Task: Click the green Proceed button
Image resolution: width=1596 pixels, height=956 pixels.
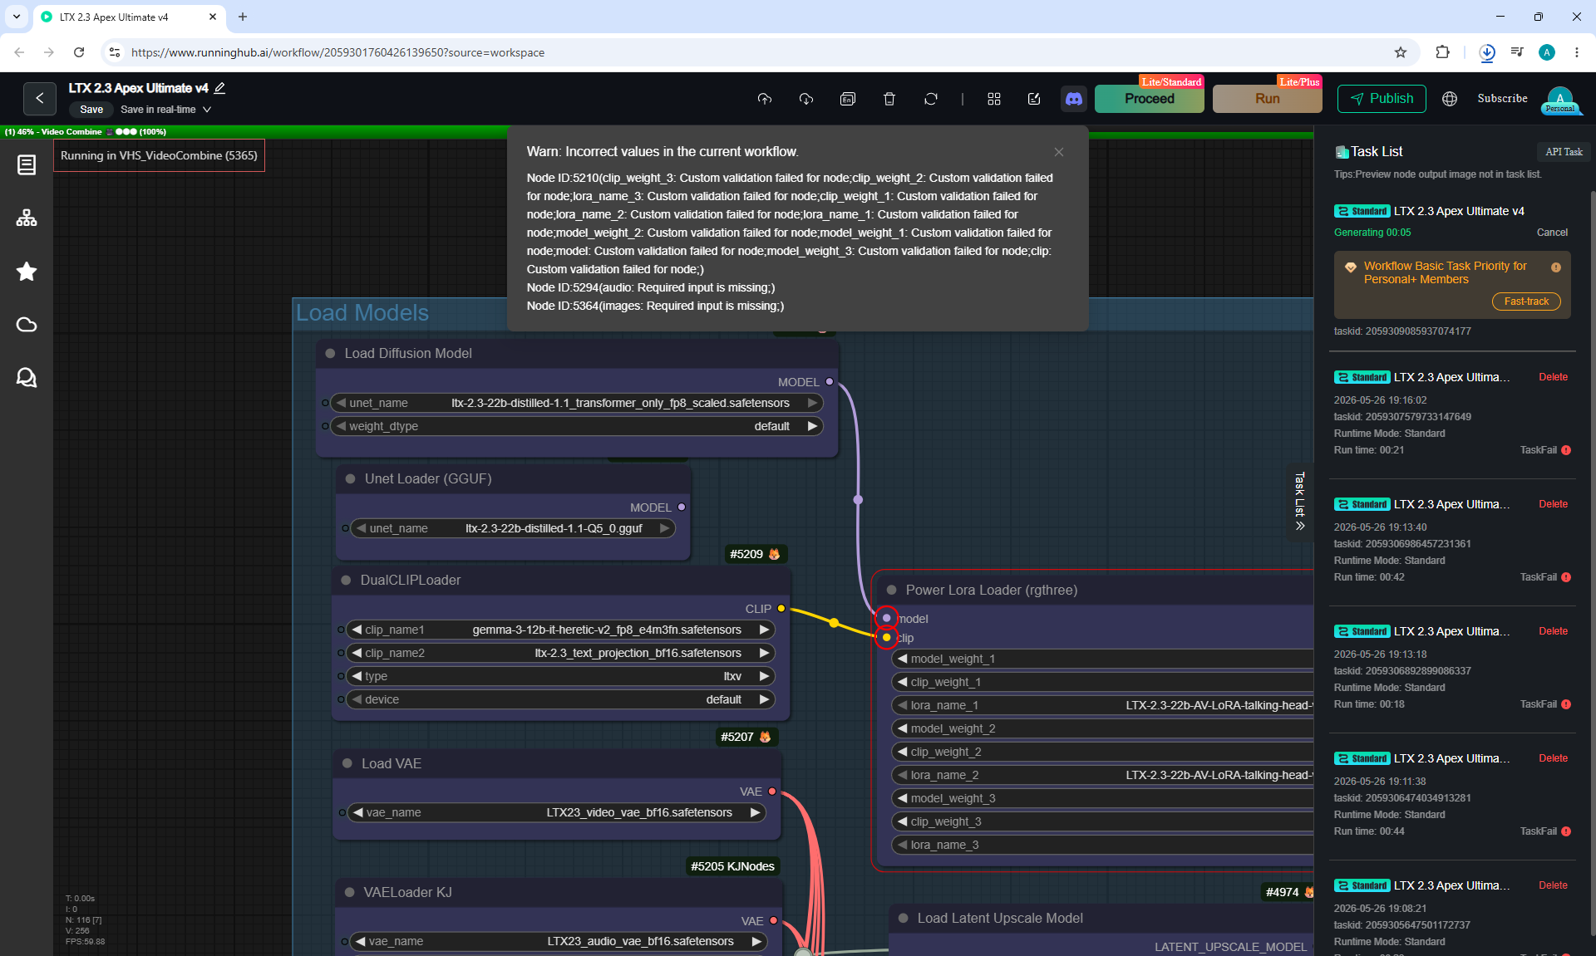Action: [1150, 99]
